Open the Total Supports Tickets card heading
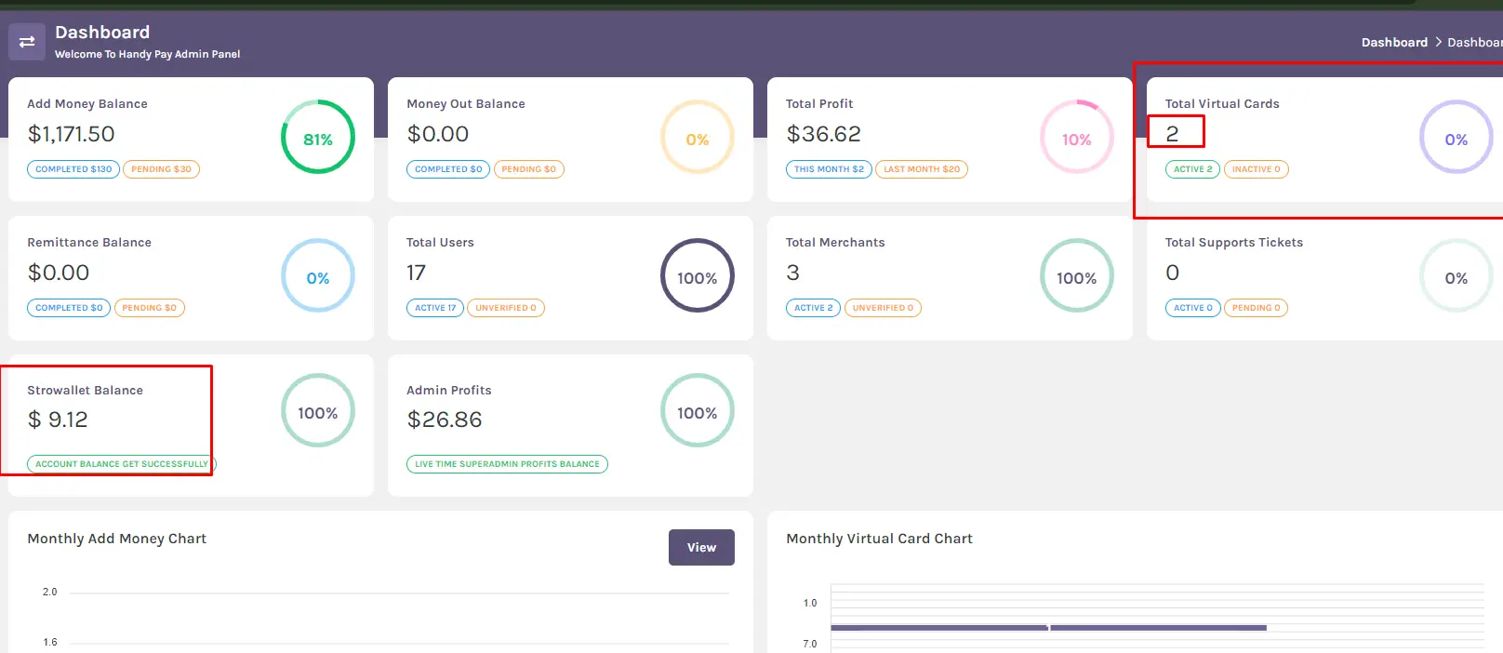This screenshot has width=1503, height=653. [1233, 243]
